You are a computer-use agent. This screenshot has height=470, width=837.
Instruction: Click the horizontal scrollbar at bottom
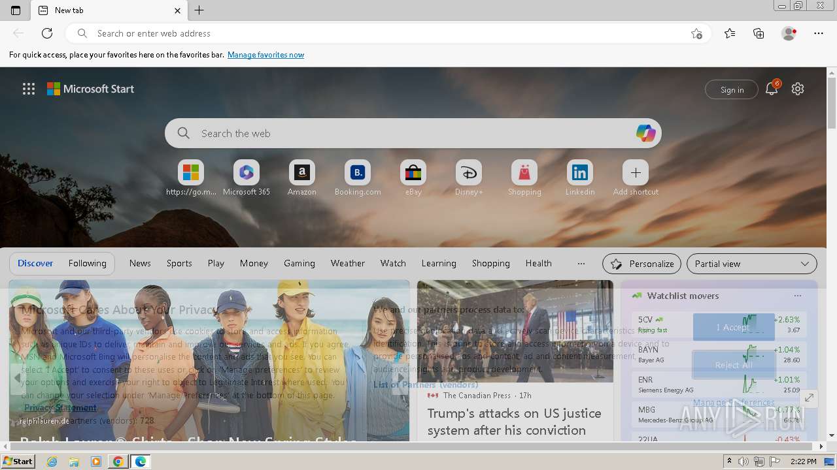(x=412, y=446)
